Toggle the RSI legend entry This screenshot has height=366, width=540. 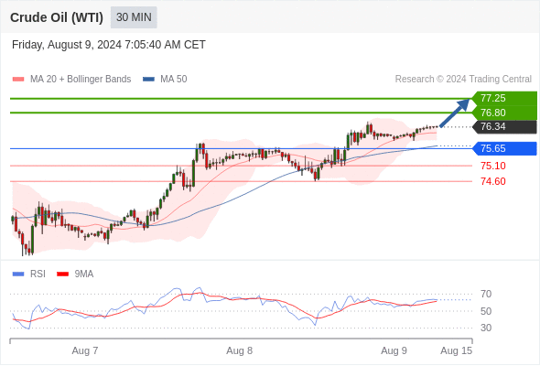coord(29,274)
